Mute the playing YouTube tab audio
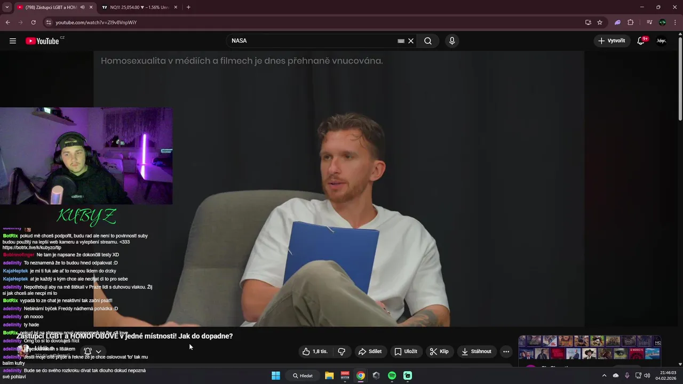Image resolution: width=683 pixels, height=384 pixels. (x=82, y=7)
